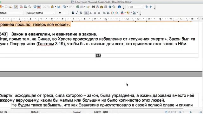Viewport: 203px width, 114px height.
Task: Select single-page view layout icon
Action: tap(166, 112)
